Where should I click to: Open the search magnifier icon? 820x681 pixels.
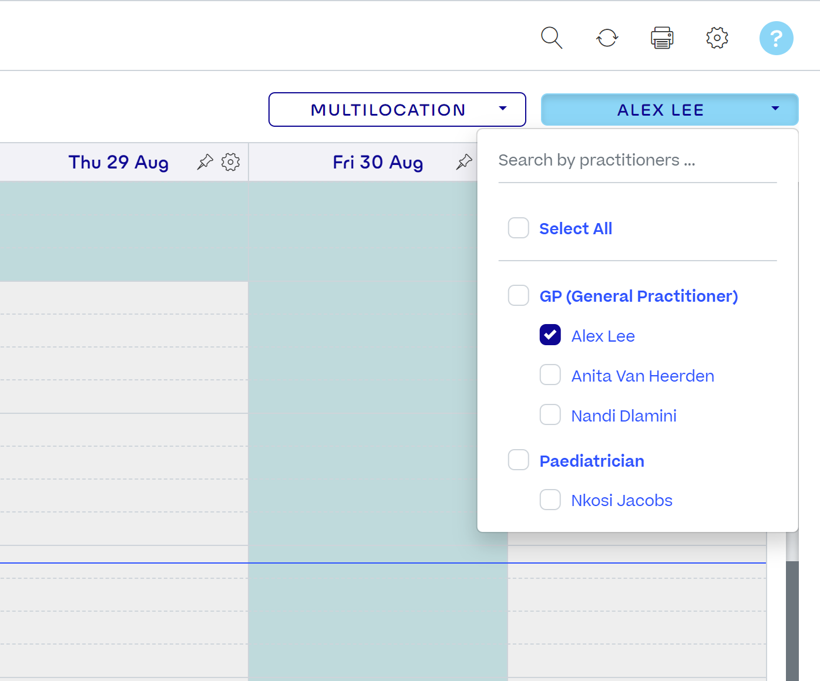(552, 38)
